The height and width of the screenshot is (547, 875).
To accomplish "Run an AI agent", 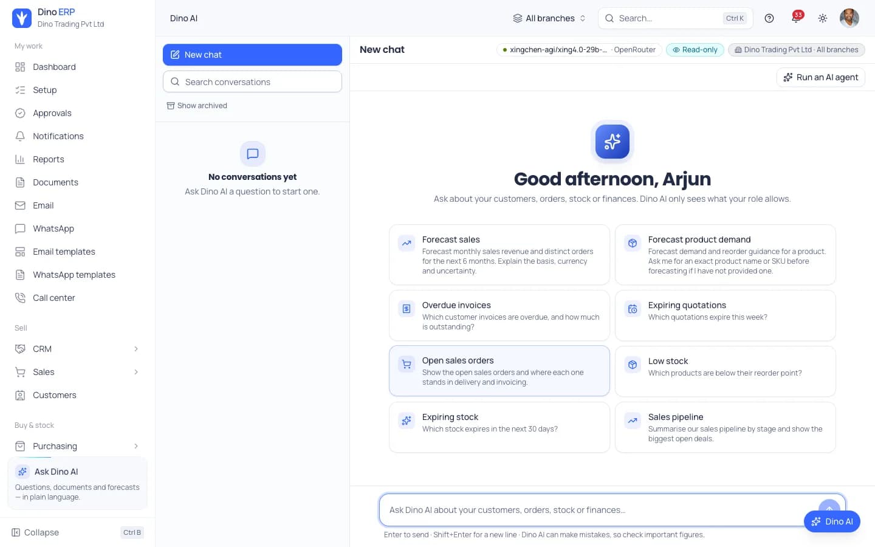I will coord(820,77).
